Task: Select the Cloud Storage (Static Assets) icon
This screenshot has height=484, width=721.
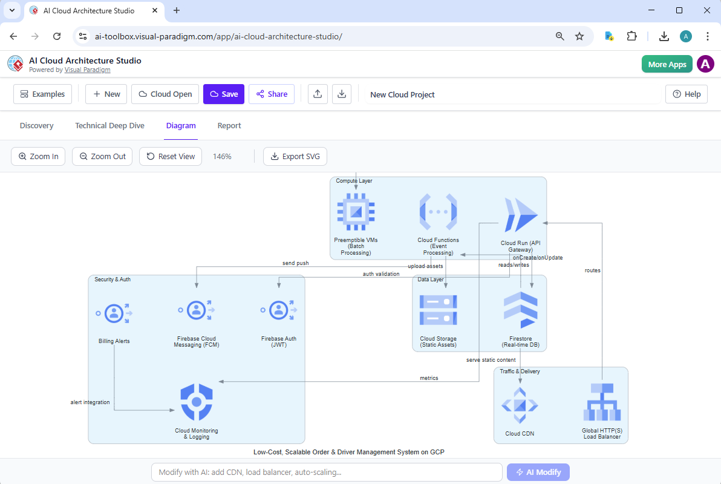Action: coord(438,310)
